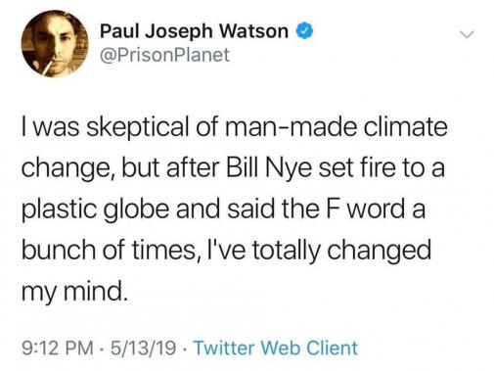Open the @PrisonPlanet handle link
The width and height of the screenshot is (494, 371).
click(164, 55)
